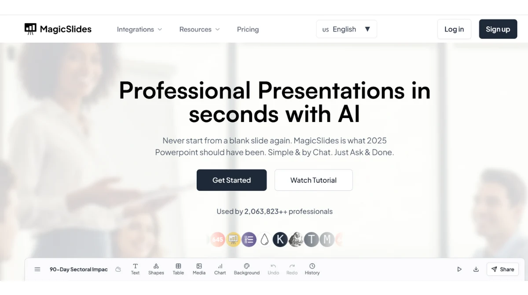Click the MagicSlides logo
The image size is (528, 295).
58,29
